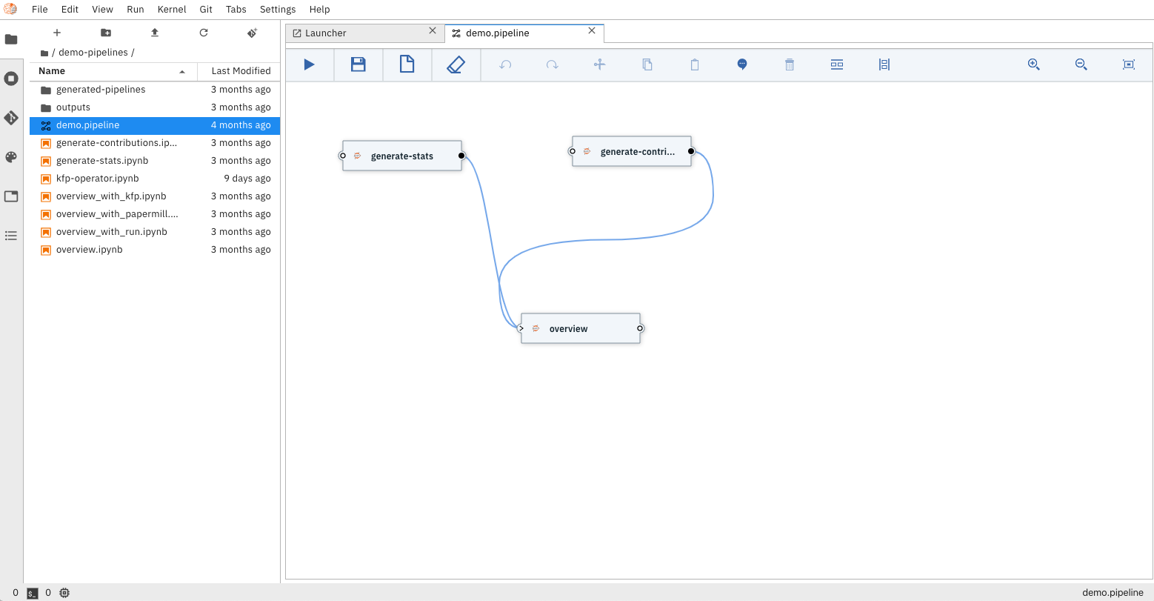This screenshot has height=601, width=1154.
Task: Select the overview pipeline node
Action: coord(581,328)
